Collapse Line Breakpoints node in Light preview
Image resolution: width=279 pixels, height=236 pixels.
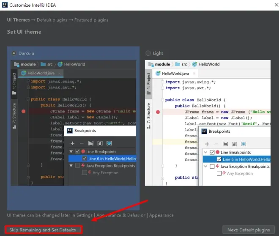(x=205, y=152)
